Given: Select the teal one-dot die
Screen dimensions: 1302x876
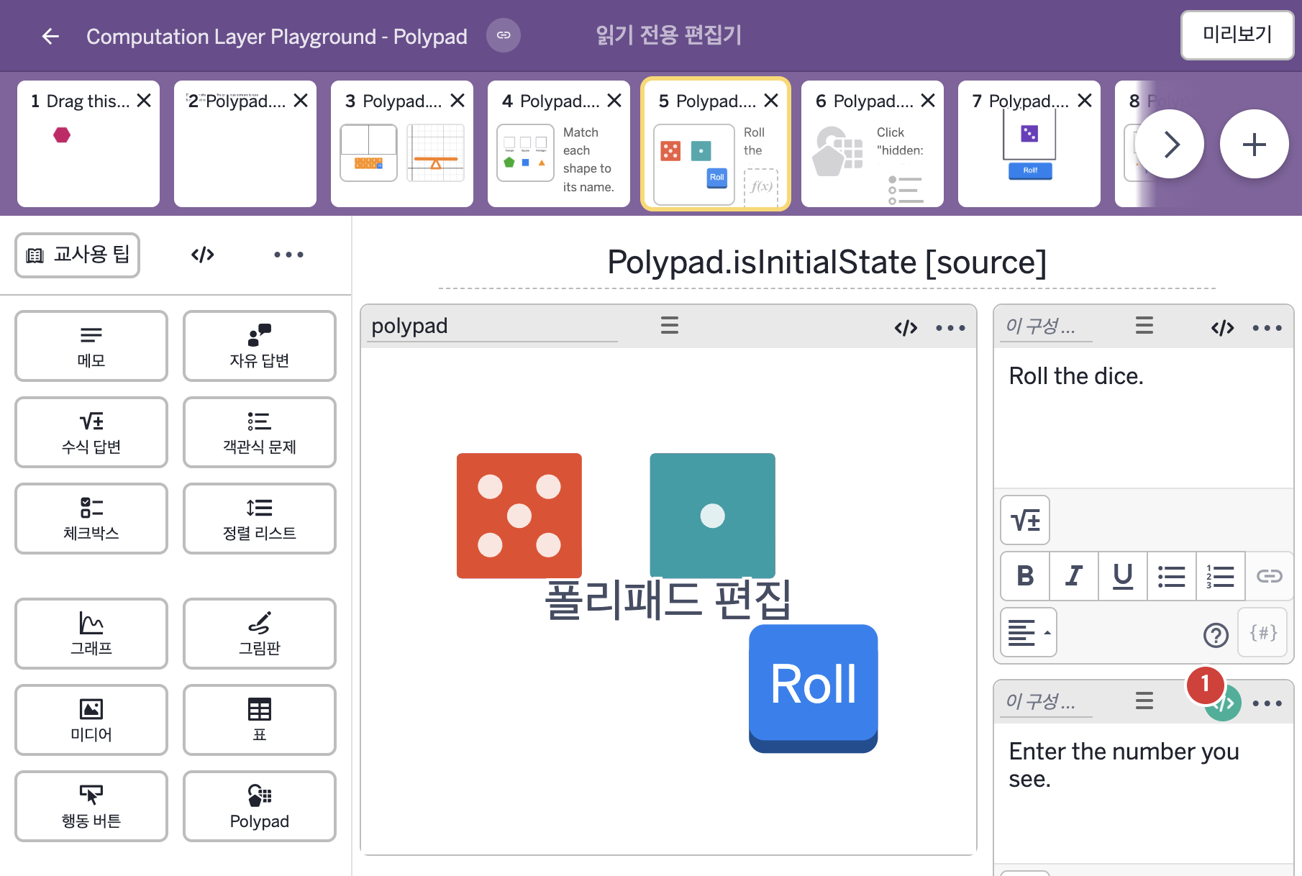Looking at the screenshot, I should tap(713, 516).
